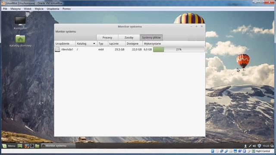This screenshot has height=155, width=276.
Task: Open the sound volume tray icon
Action: coord(254,146)
